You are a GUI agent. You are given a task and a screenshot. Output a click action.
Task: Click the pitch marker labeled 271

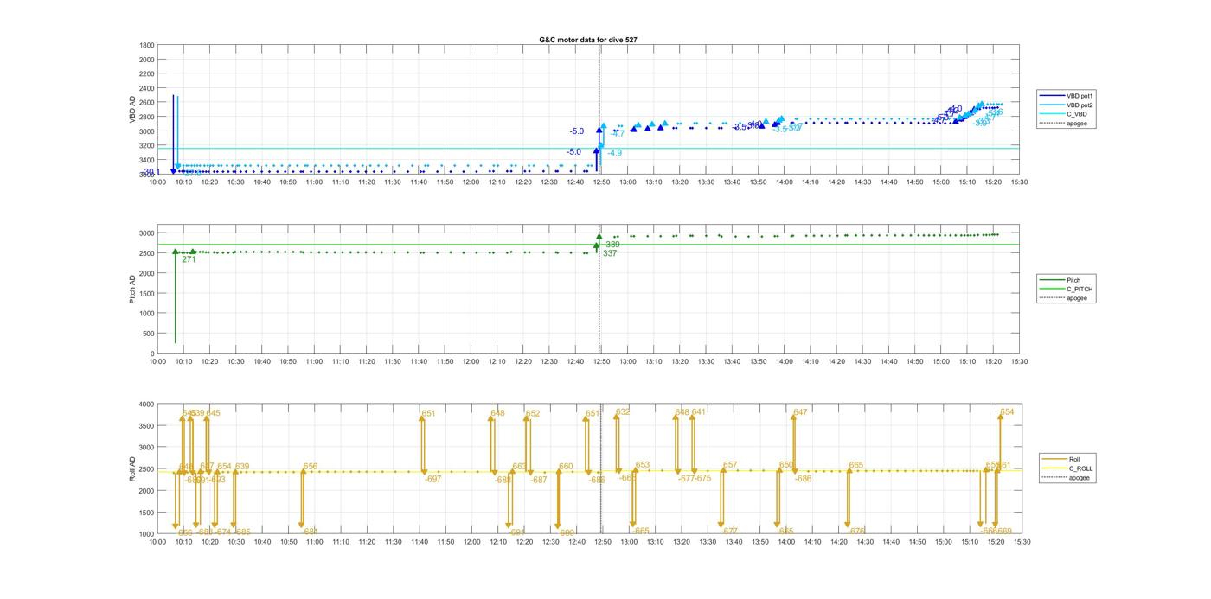pos(189,259)
